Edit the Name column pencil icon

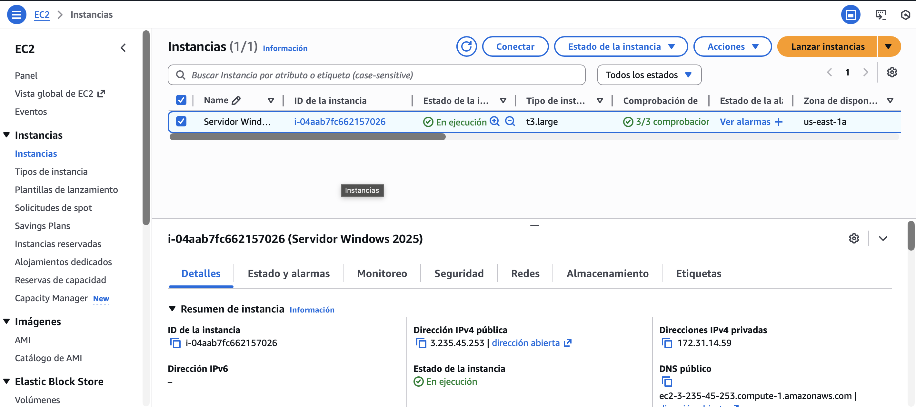(x=236, y=101)
